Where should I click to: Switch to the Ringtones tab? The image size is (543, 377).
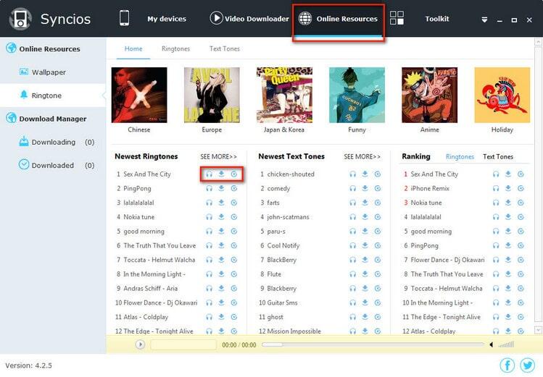[x=176, y=48]
